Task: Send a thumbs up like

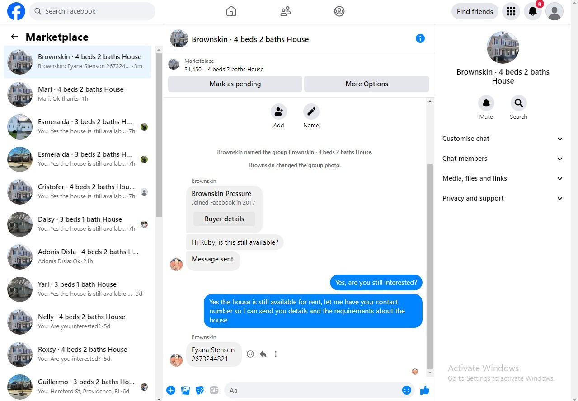Action: point(425,390)
